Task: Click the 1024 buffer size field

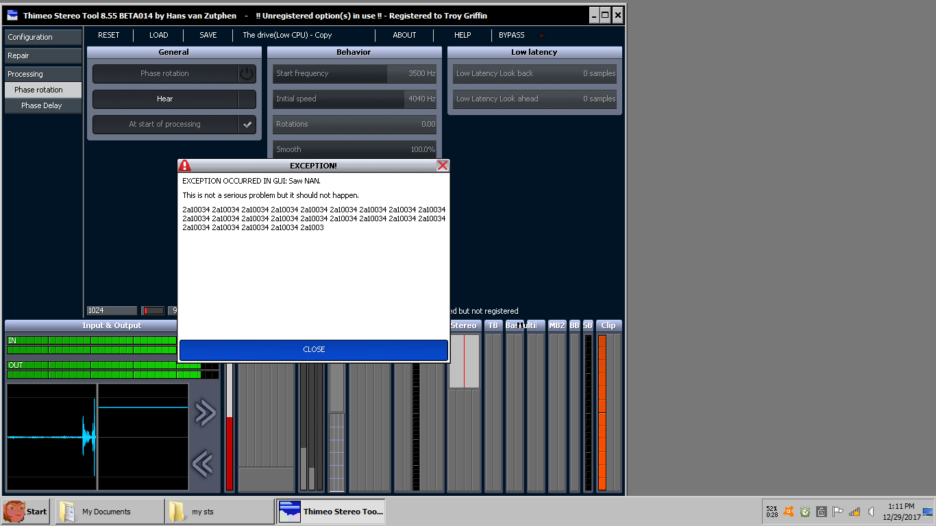Action: click(x=112, y=311)
